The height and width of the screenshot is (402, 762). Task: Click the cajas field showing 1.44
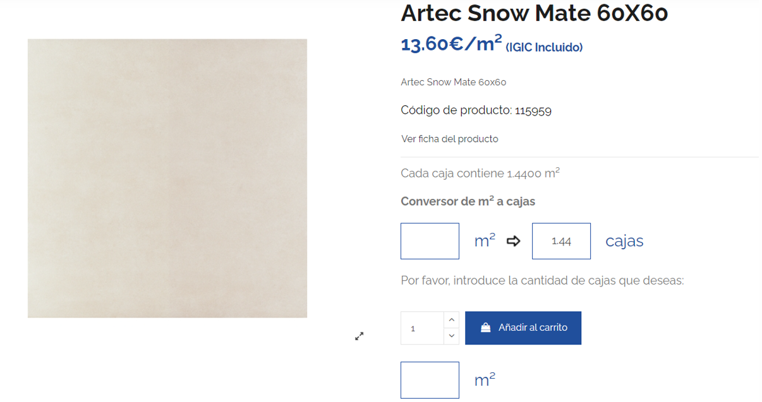561,241
